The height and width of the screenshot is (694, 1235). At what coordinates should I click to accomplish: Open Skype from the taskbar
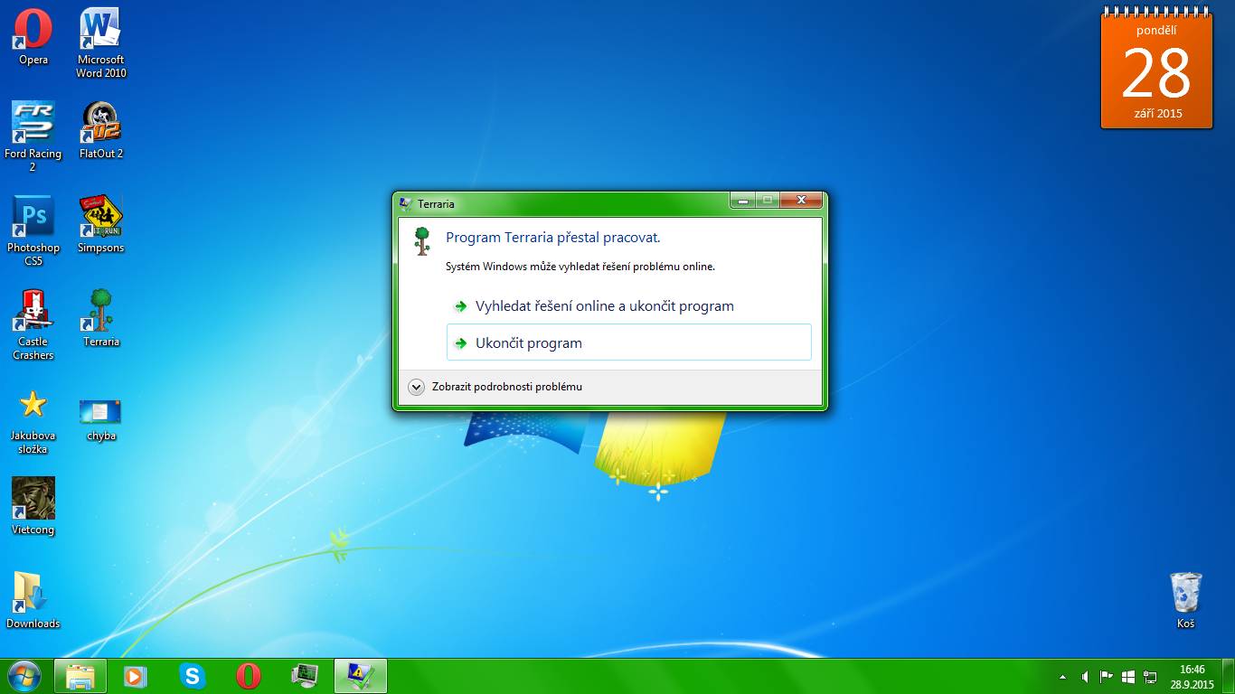[192, 676]
